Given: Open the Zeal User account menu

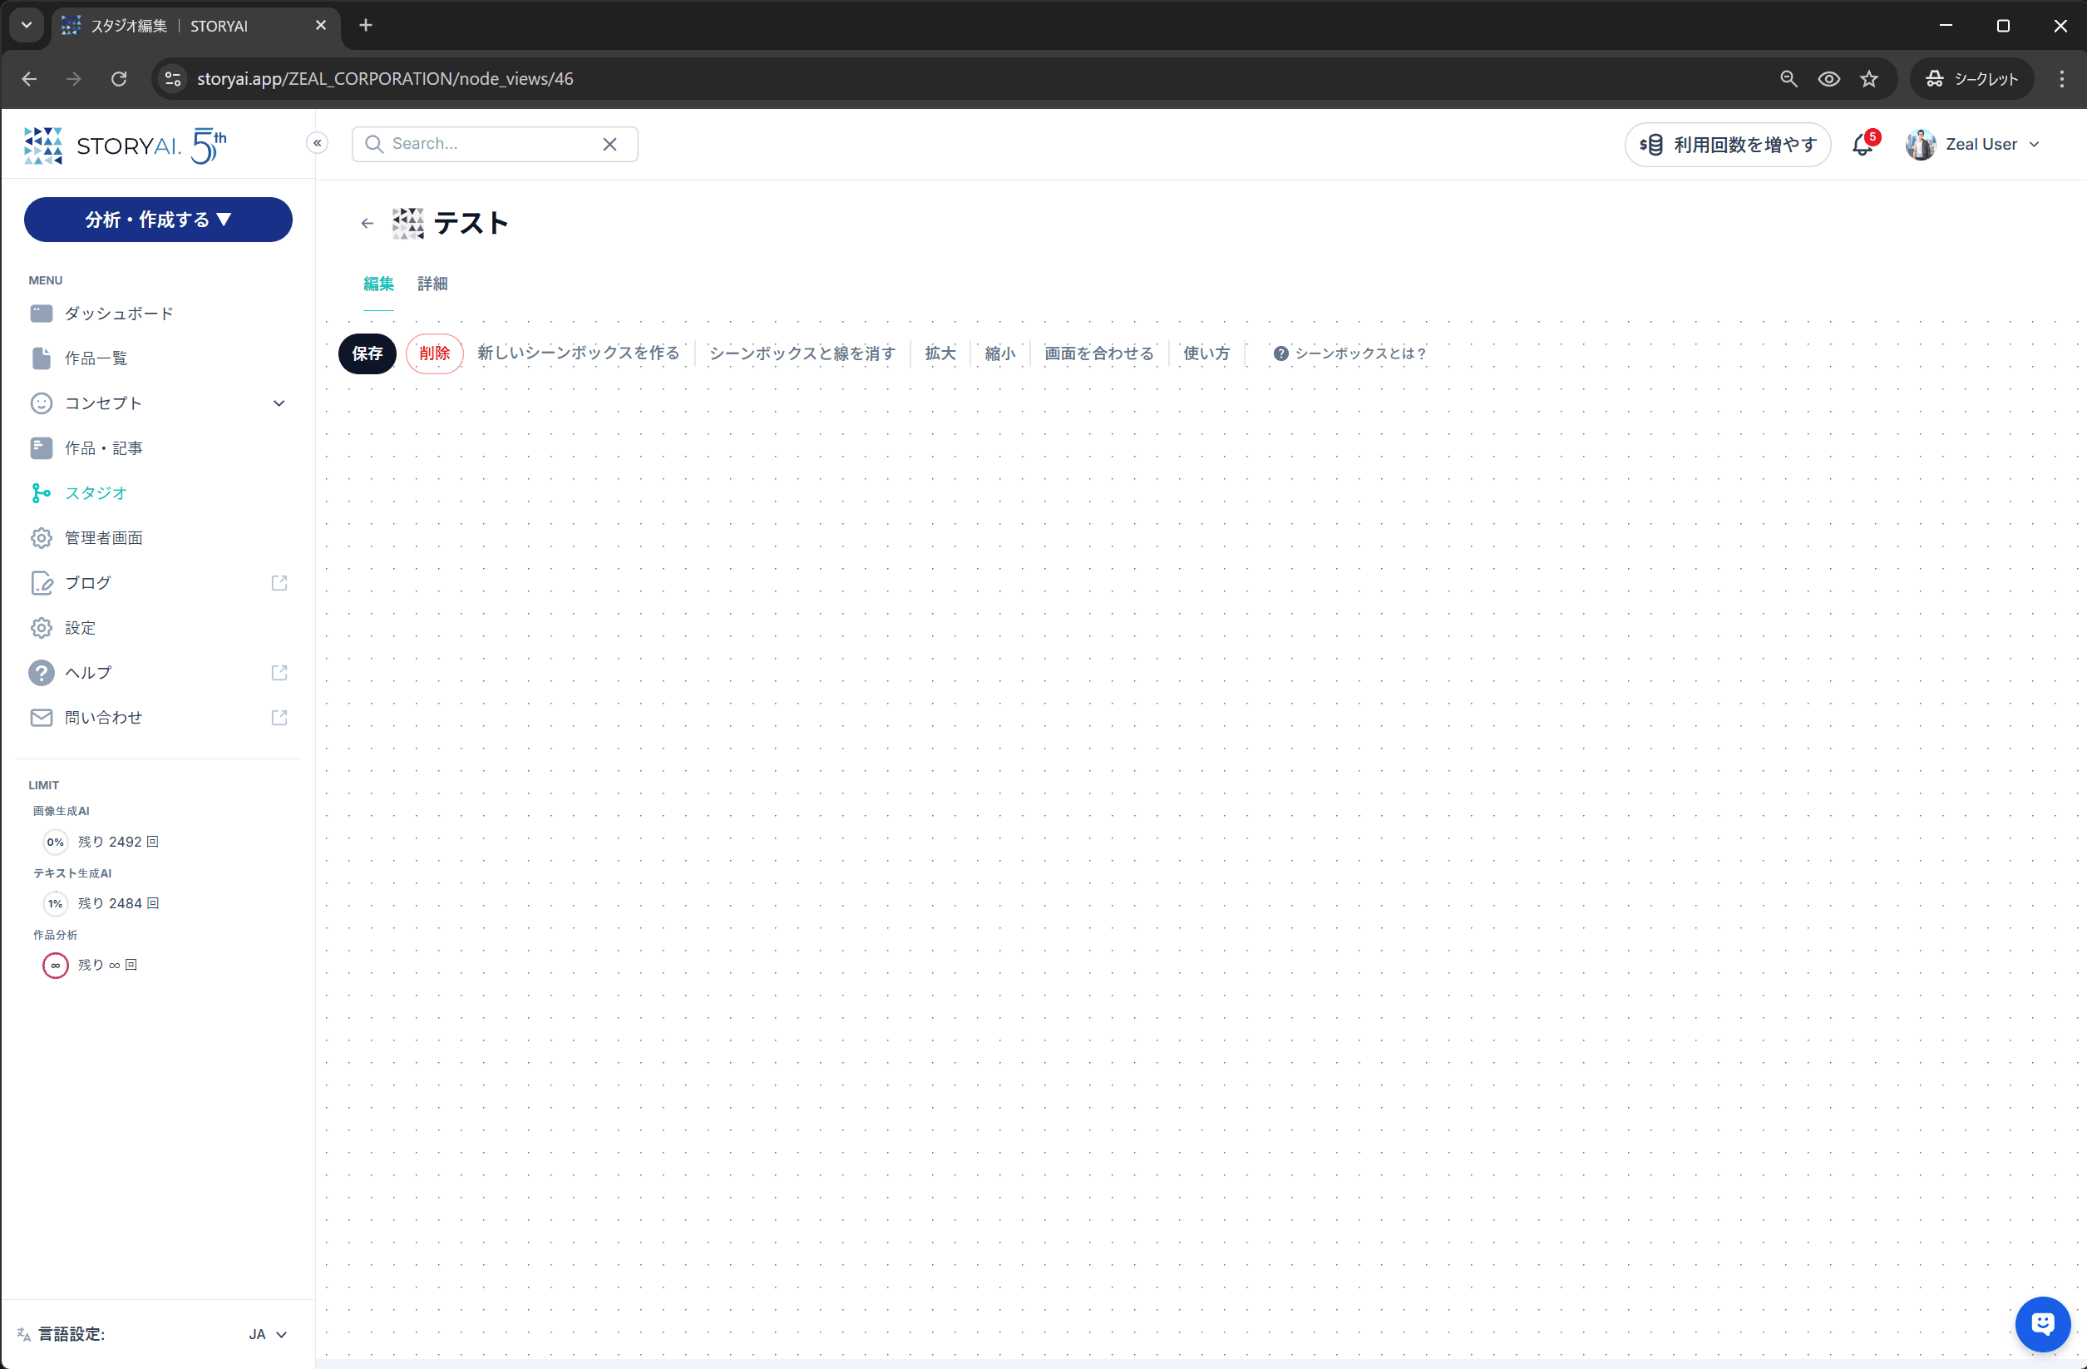Looking at the screenshot, I should (1972, 145).
